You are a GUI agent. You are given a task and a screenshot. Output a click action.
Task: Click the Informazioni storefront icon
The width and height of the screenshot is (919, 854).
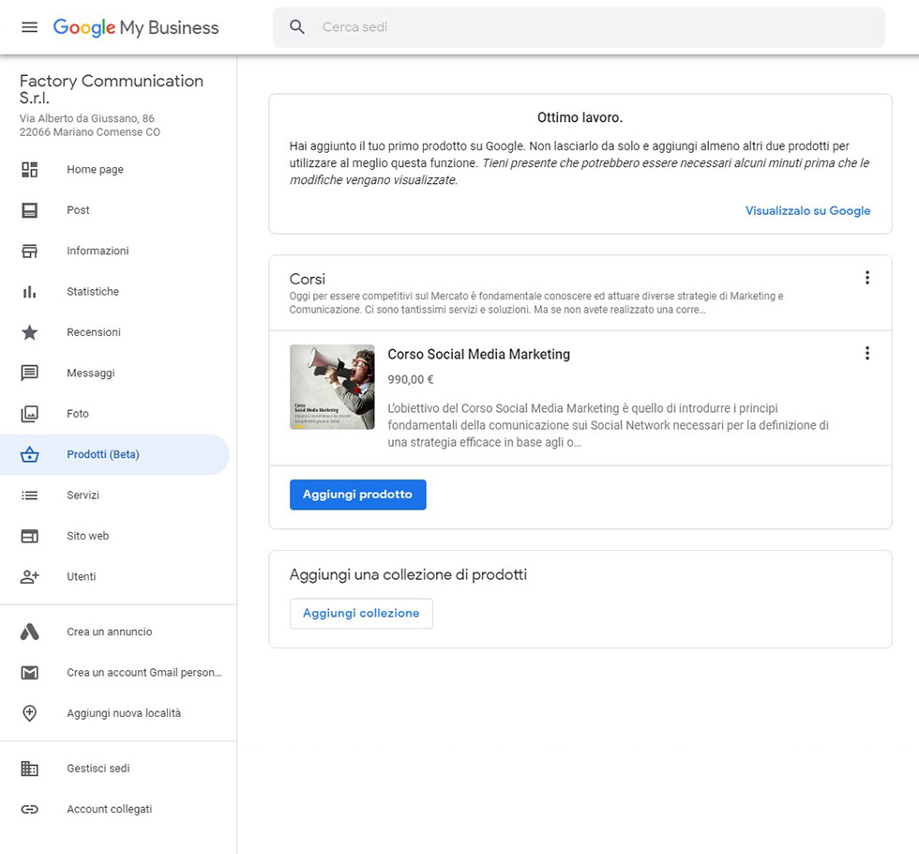[x=29, y=252]
